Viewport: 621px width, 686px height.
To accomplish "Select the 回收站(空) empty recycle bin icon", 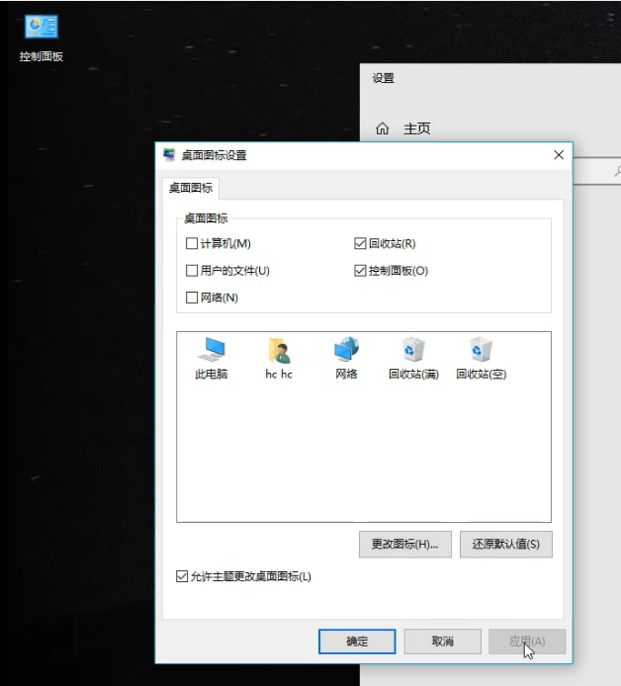I will 481,350.
